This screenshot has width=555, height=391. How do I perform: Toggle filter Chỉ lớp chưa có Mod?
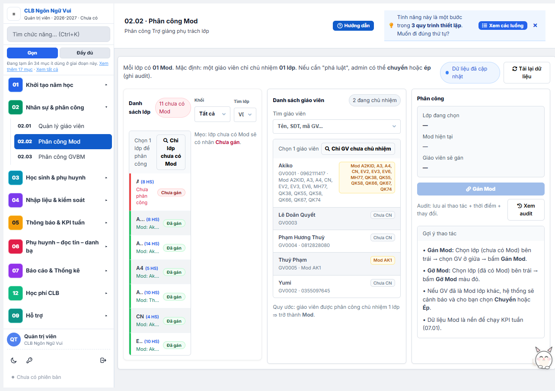pyautogui.click(x=171, y=152)
